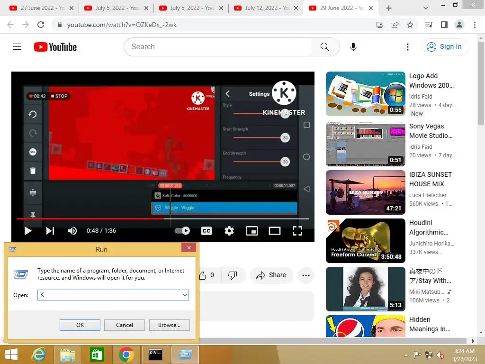485x364 pixels.
Task: Close the 27 June 2022 tab
Action: coord(72,8)
